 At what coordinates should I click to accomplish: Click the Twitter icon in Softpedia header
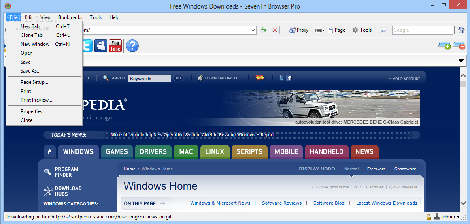[281, 78]
